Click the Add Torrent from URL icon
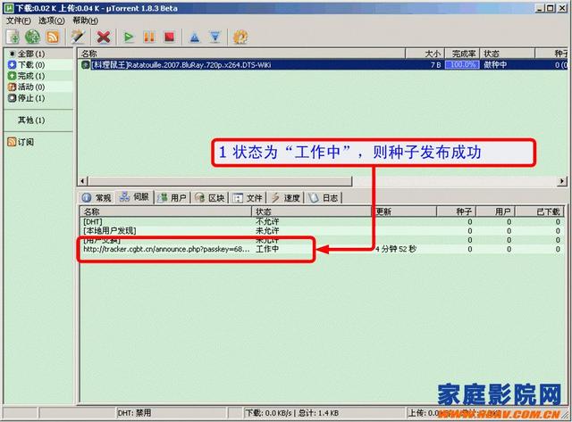 click(32, 37)
